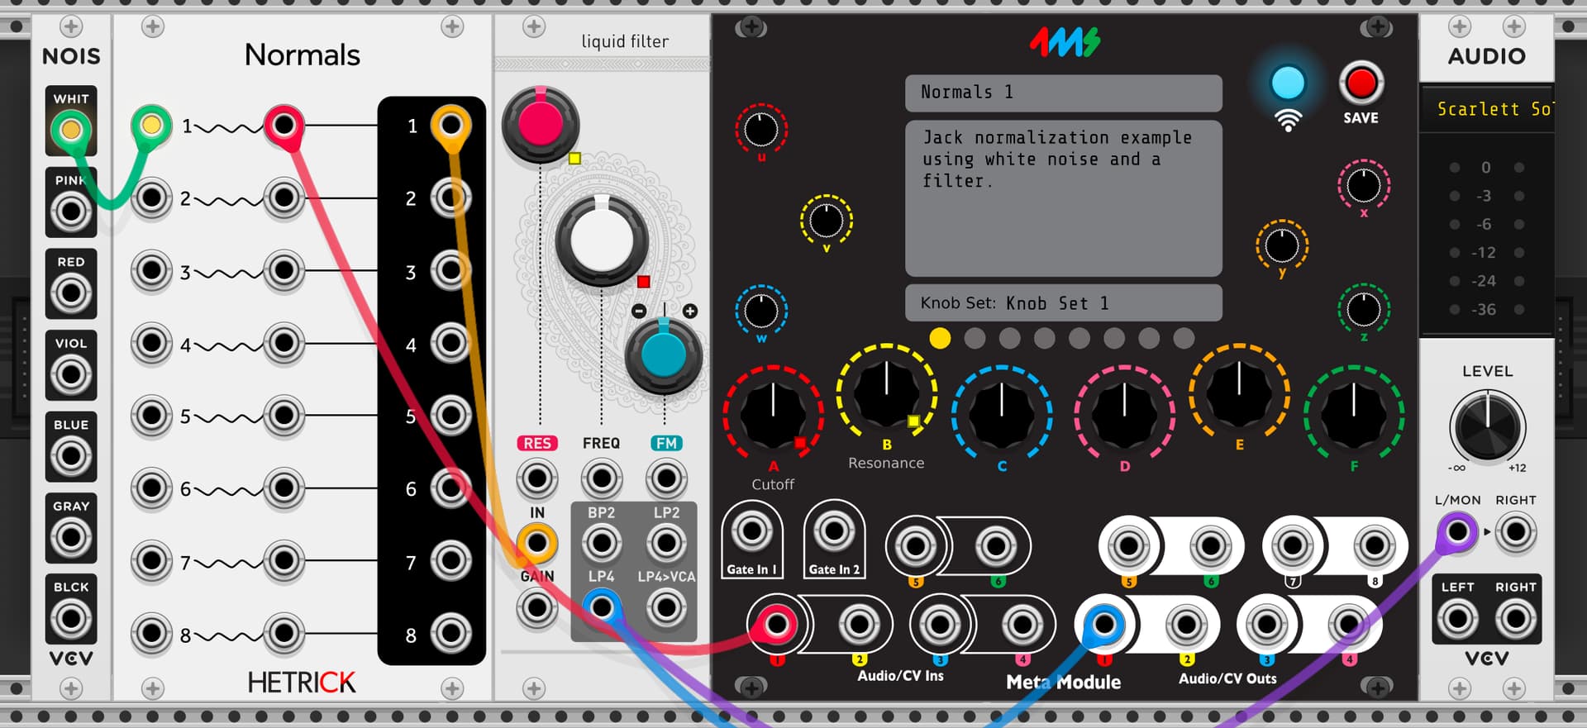This screenshot has height=728, width=1587.
Task: Click the red Cutoff knob A
Action: pyautogui.click(x=773, y=413)
